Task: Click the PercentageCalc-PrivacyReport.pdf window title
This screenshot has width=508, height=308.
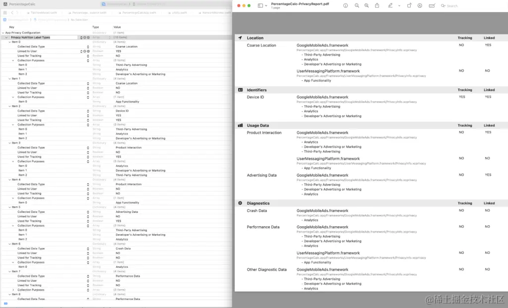Action: point(300,4)
